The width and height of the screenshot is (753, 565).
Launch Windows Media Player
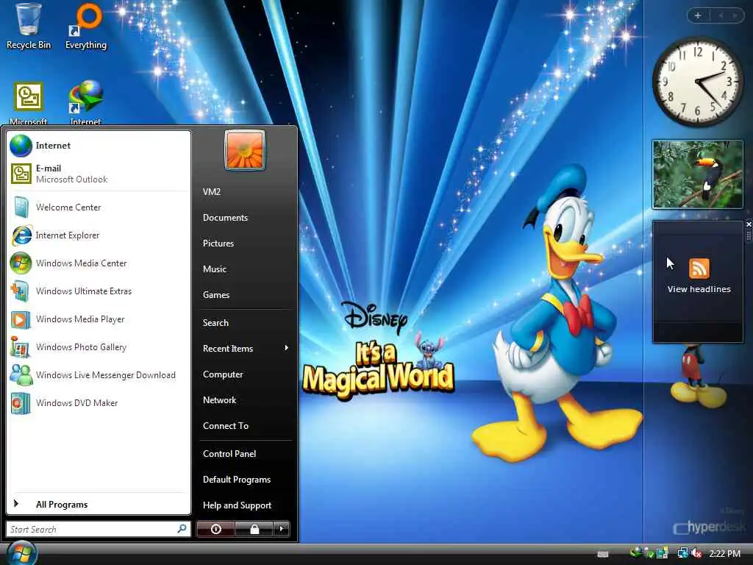(99, 319)
